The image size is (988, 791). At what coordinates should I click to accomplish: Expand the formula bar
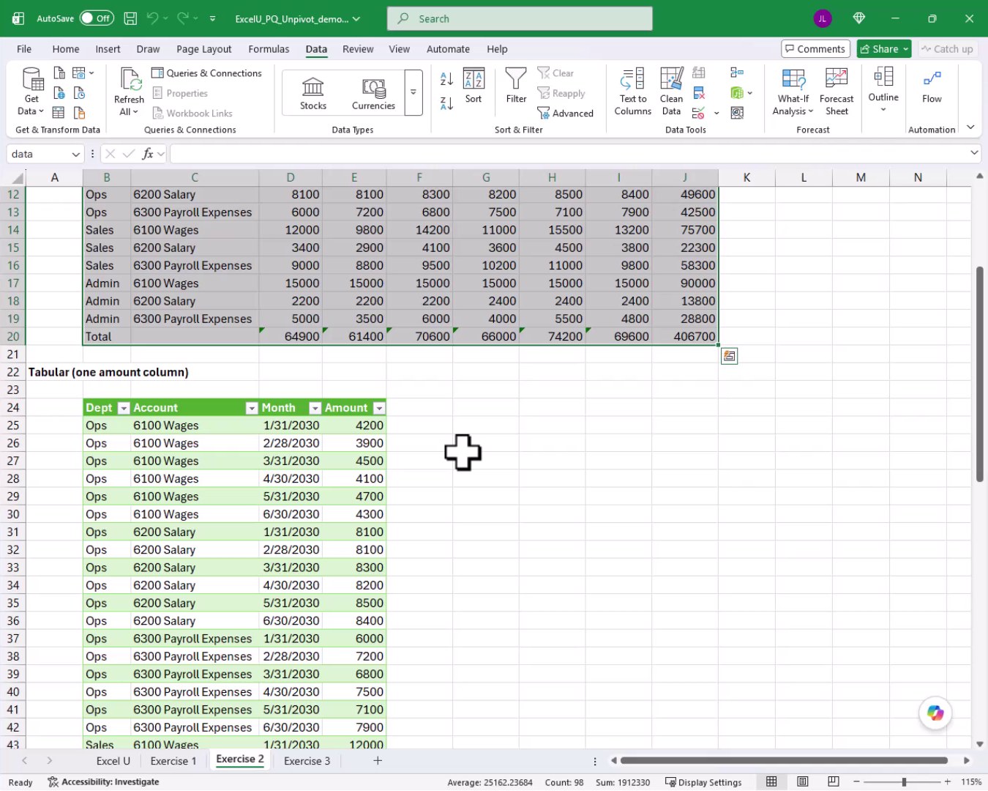tap(974, 153)
